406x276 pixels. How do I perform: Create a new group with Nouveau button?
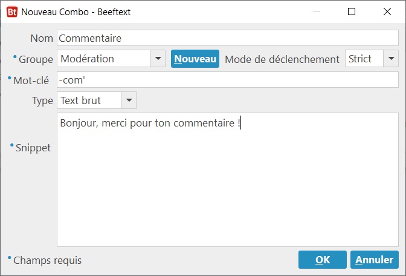195,59
